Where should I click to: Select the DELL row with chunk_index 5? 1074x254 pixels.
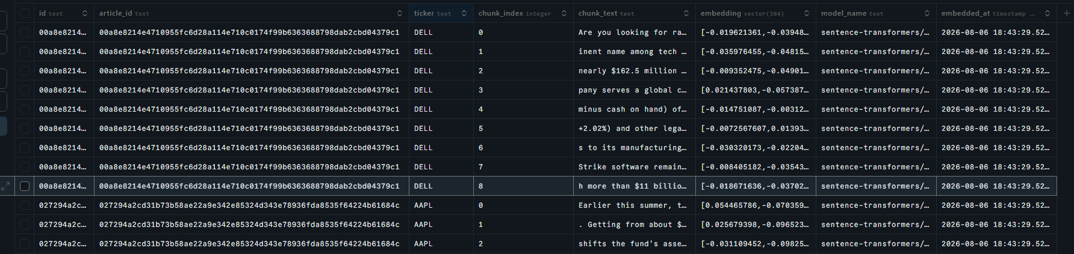click(25, 129)
